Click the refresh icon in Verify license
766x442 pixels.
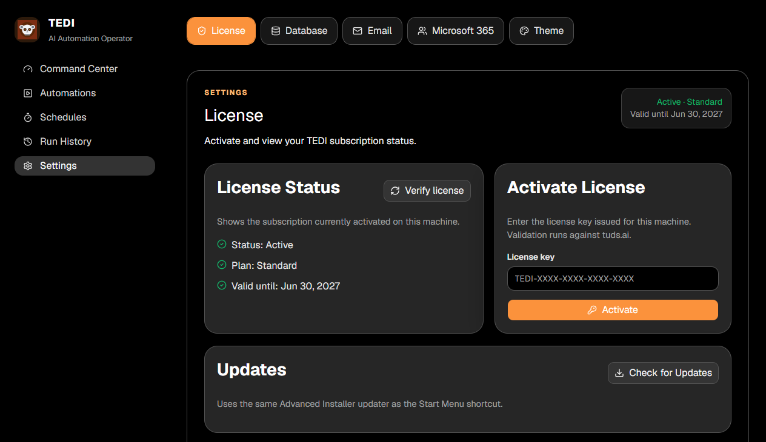tap(395, 191)
